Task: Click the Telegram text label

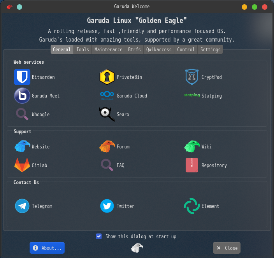Action: click(42, 206)
